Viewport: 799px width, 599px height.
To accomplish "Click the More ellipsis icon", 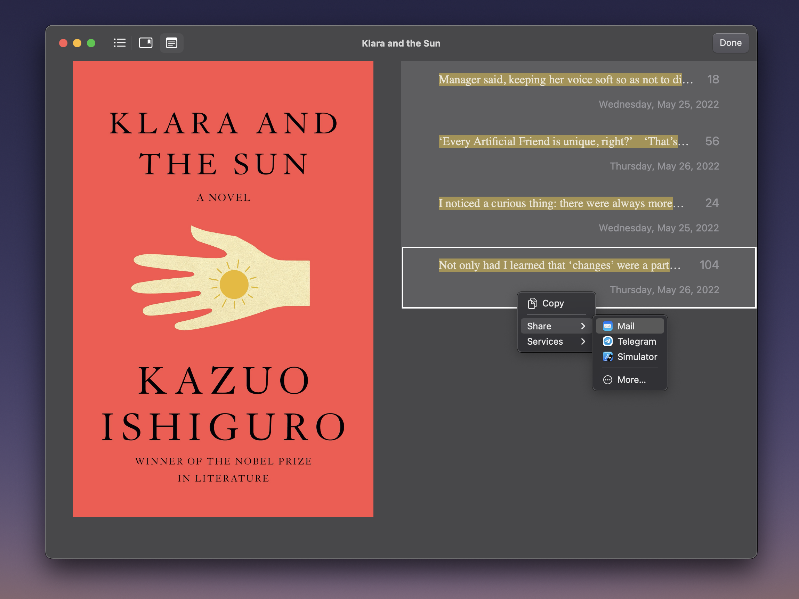I will click(x=607, y=380).
